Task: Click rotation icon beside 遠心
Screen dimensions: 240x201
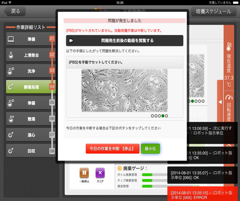Action: (11, 135)
